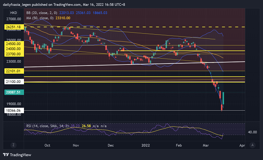Click the Apr label on time axis
Image resolution: width=263 pixels, height=160 pixels.
coord(242,145)
